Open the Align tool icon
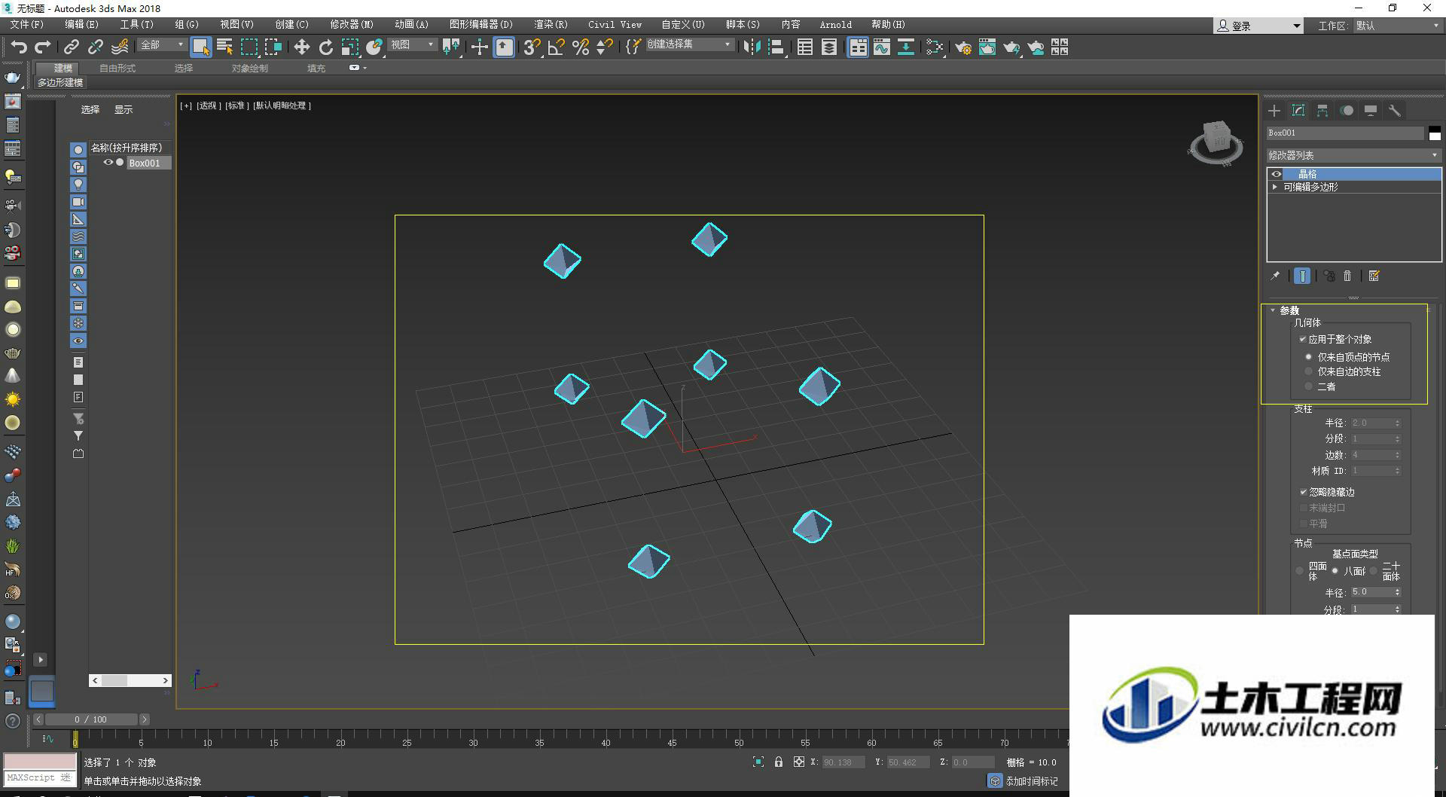 (x=776, y=47)
